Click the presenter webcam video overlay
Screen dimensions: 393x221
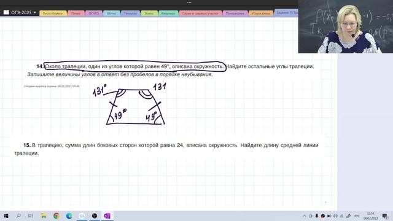[x=346, y=26]
